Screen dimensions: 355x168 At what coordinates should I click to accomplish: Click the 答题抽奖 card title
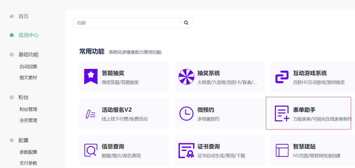pyautogui.click(x=113, y=73)
